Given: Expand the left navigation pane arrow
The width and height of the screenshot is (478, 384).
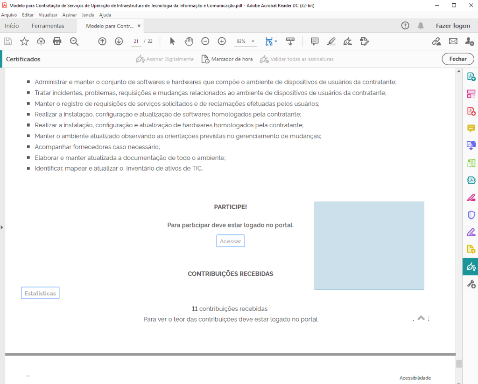Looking at the screenshot, I should [x=2, y=227].
